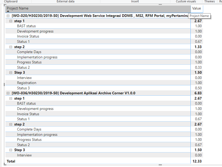Image resolution: width=222 pixels, height=167 pixels.
Task: Collapse the WO-036 Archive Corner project
Action: [x=8, y=93]
